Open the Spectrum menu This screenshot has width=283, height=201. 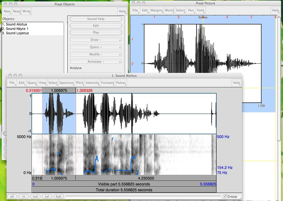click(67, 83)
